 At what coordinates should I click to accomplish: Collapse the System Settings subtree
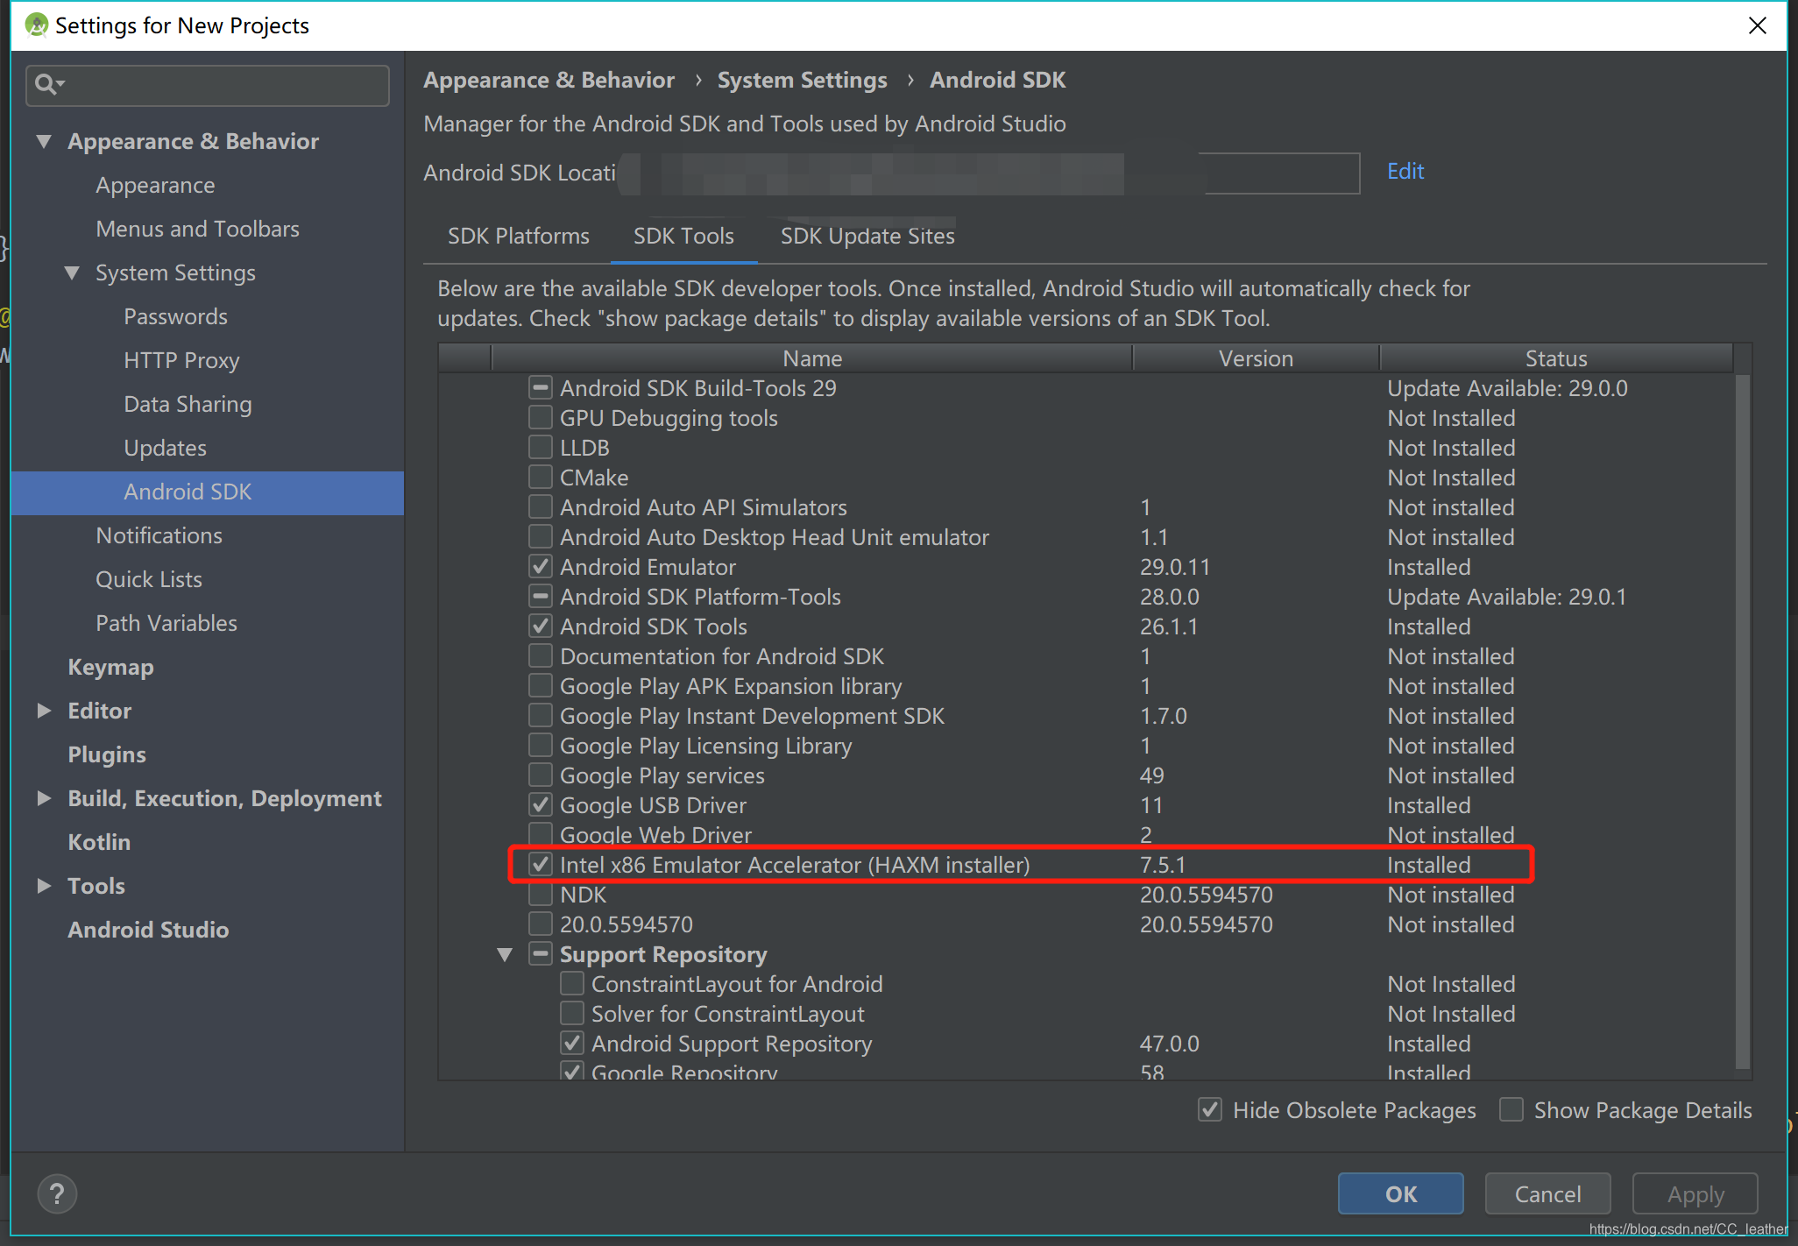click(72, 273)
